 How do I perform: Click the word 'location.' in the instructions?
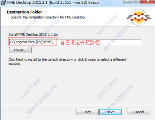coord(15,64)
